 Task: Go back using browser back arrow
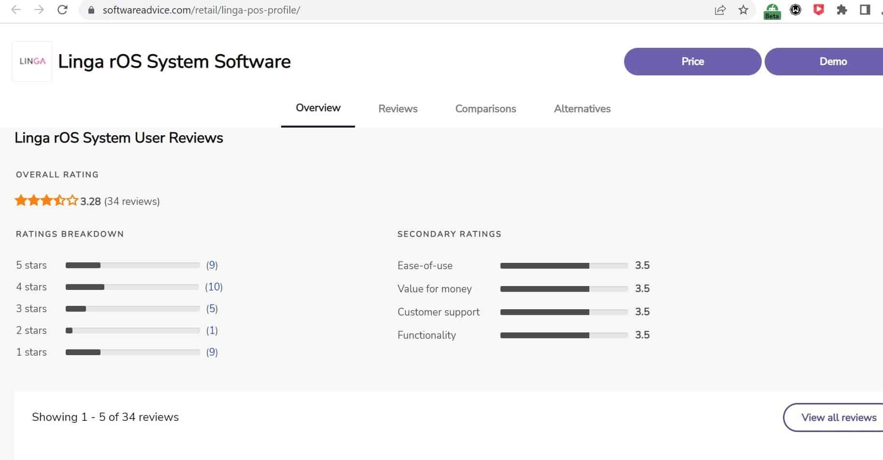pos(16,10)
